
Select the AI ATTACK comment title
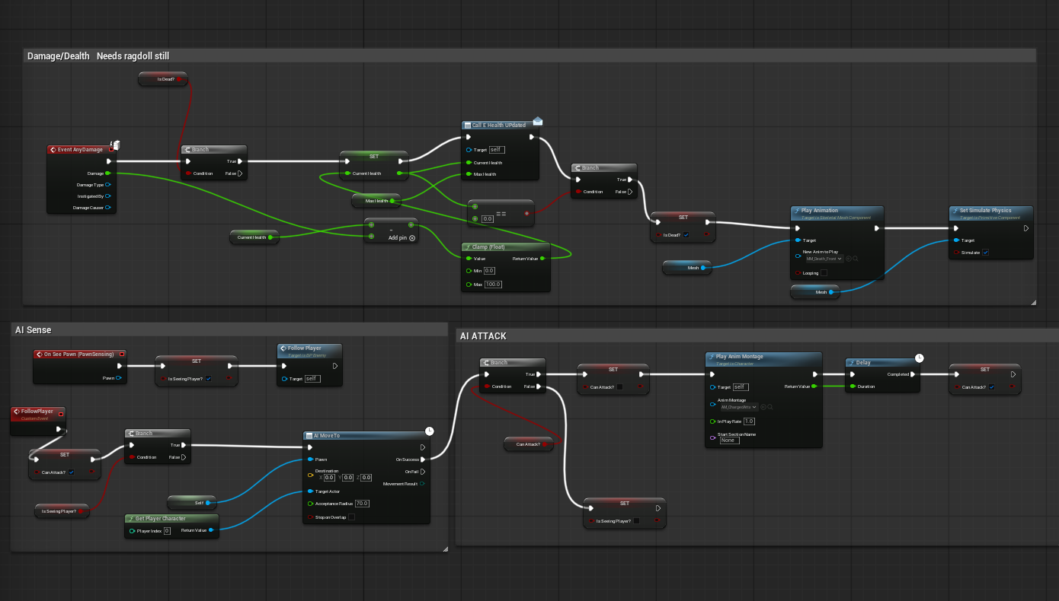click(x=483, y=336)
